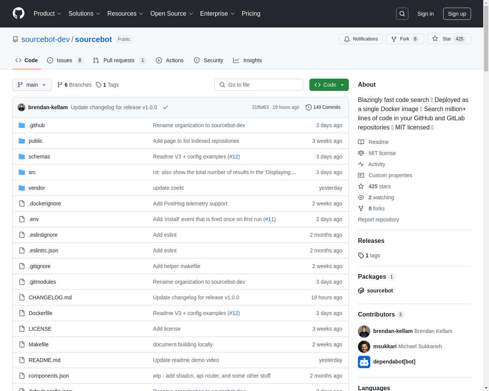Open the Security tab
This screenshot has width=489, height=391.
click(209, 60)
